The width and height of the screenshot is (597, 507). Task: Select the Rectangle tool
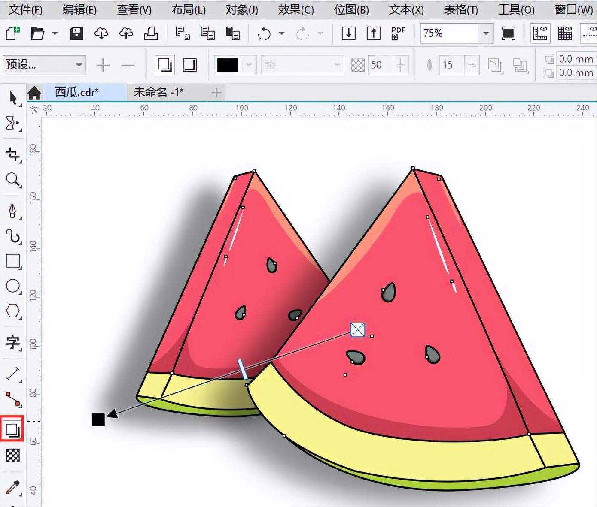pos(13,261)
